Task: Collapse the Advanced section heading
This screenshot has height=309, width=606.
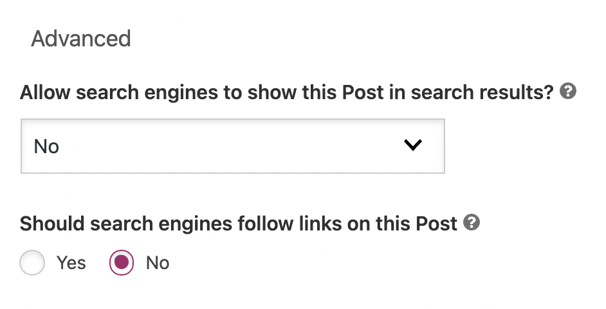Action: [x=81, y=39]
